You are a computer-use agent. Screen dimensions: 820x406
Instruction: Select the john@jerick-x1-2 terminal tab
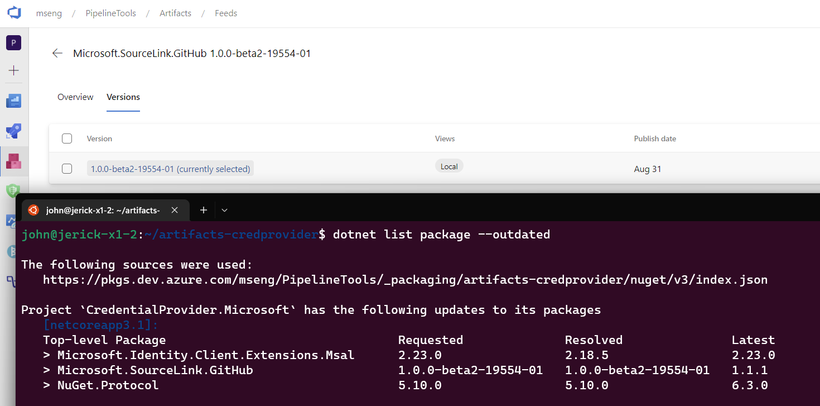pyautogui.click(x=103, y=210)
